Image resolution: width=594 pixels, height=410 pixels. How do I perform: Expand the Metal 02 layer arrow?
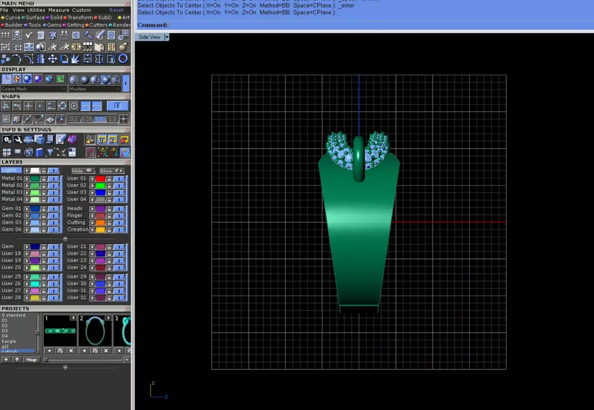coord(27,186)
